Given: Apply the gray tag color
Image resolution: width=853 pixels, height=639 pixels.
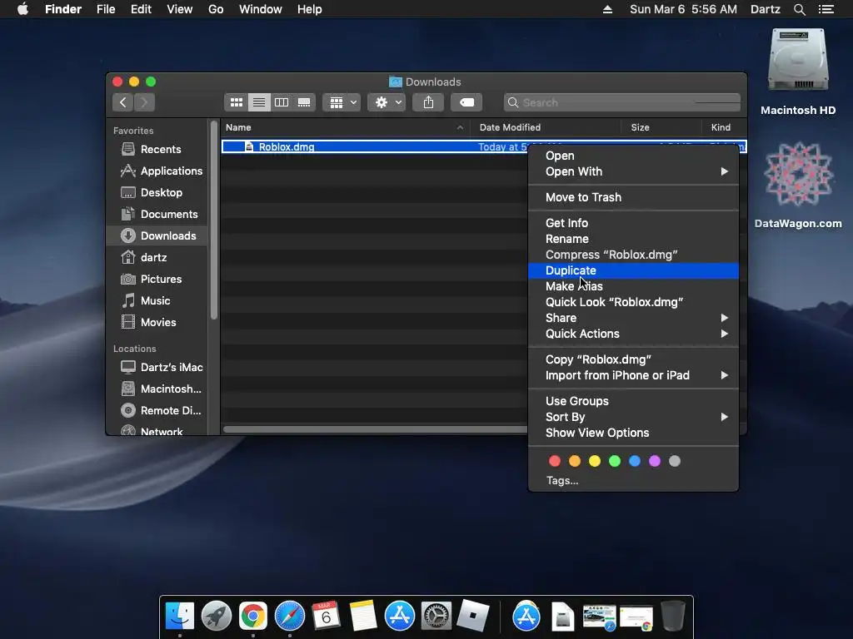Looking at the screenshot, I should (x=675, y=461).
